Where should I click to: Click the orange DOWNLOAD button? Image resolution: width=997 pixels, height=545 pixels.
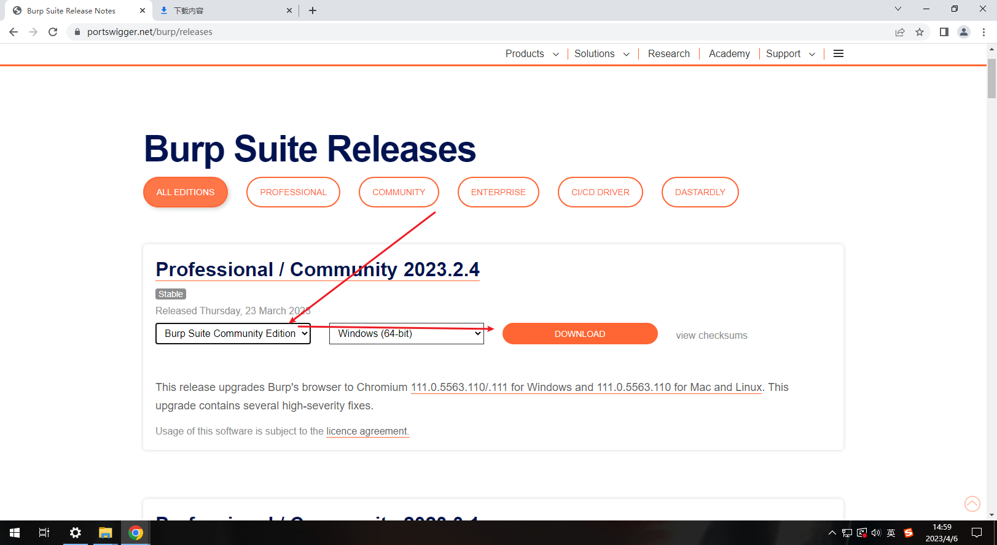[x=580, y=334]
